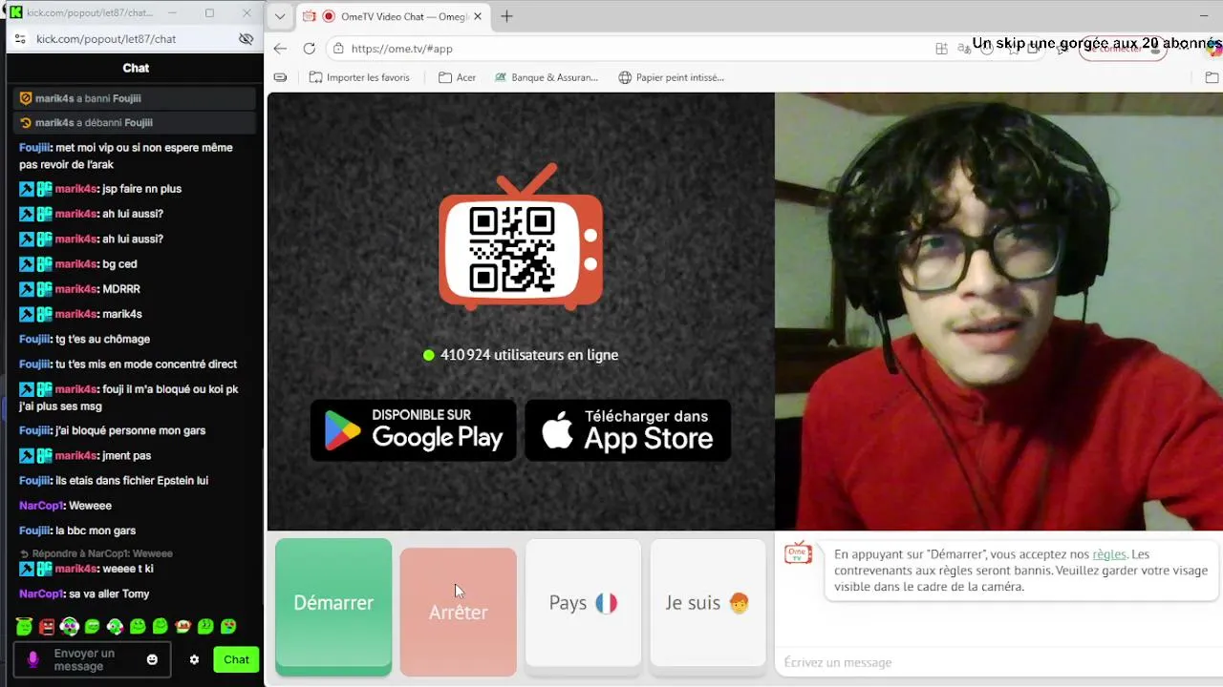Image resolution: width=1223 pixels, height=687 pixels.
Task: Click the crossed-eye tracking icon in Kick popout
Action: click(x=246, y=39)
